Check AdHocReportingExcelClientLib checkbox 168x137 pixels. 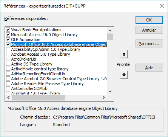[8, 74]
